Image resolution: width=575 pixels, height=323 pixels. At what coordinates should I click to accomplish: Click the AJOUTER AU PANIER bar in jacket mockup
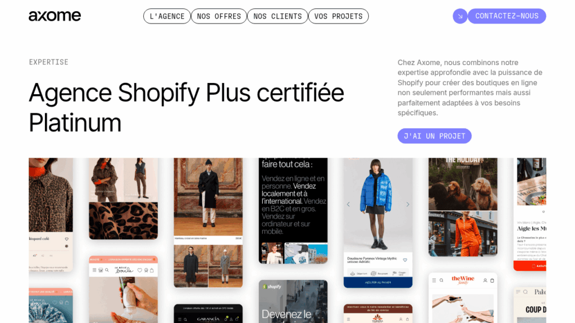pyautogui.click(x=378, y=283)
